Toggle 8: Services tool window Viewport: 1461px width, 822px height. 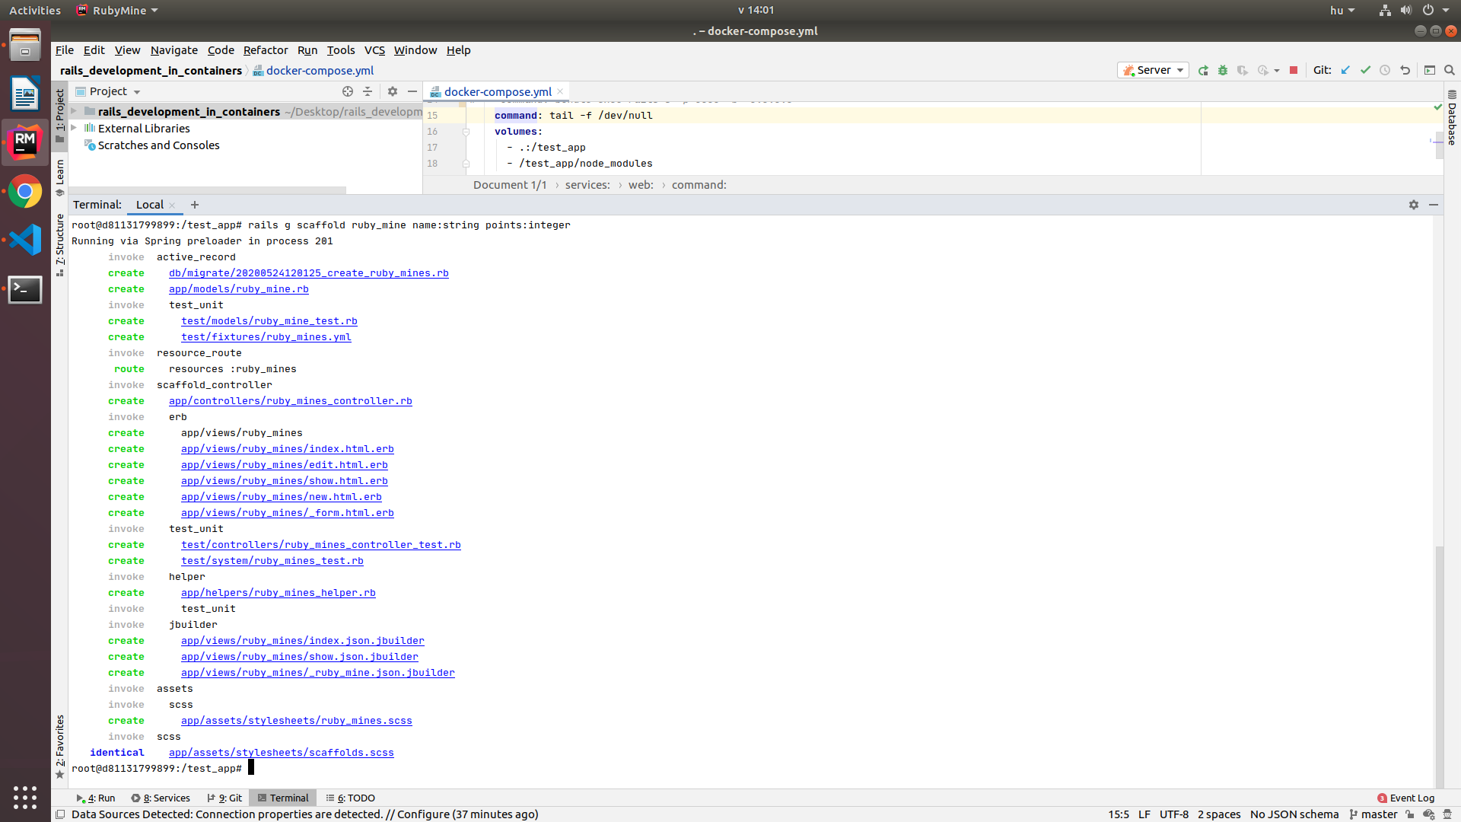click(161, 798)
